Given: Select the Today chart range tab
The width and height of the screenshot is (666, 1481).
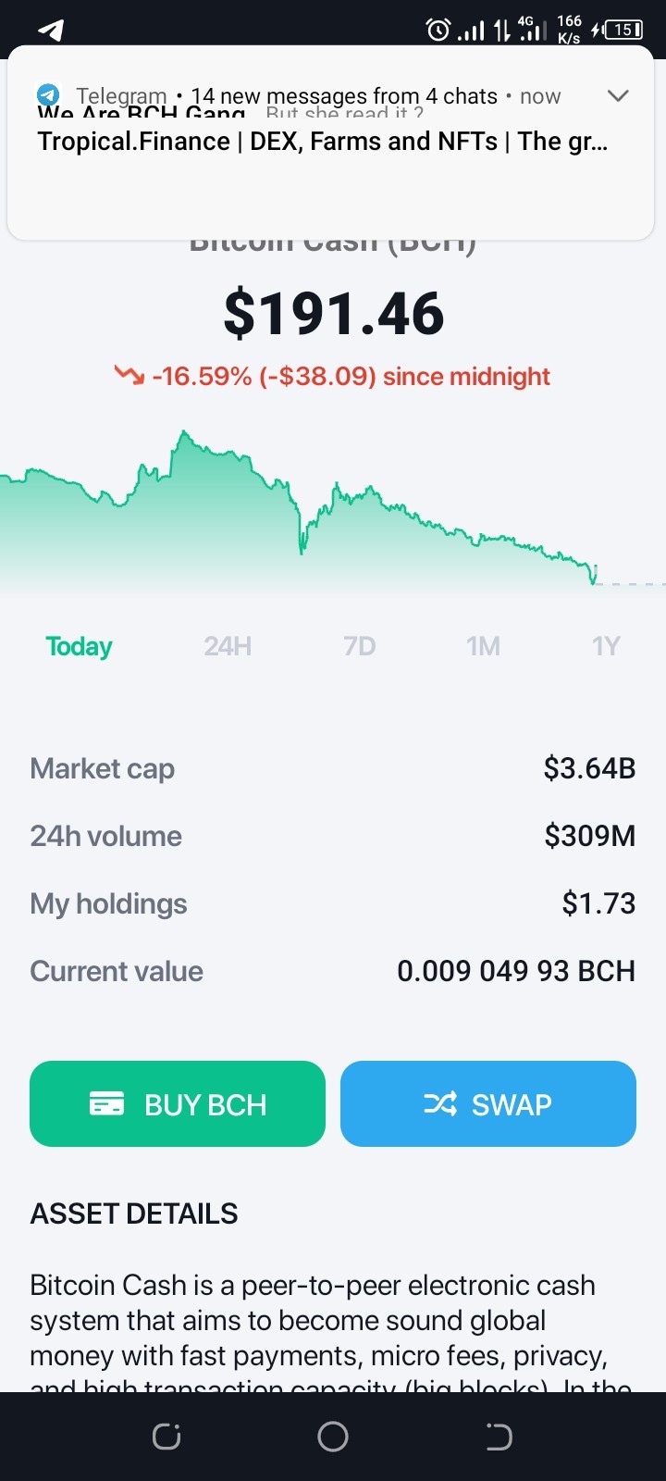Looking at the screenshot, I should (79, 646).
